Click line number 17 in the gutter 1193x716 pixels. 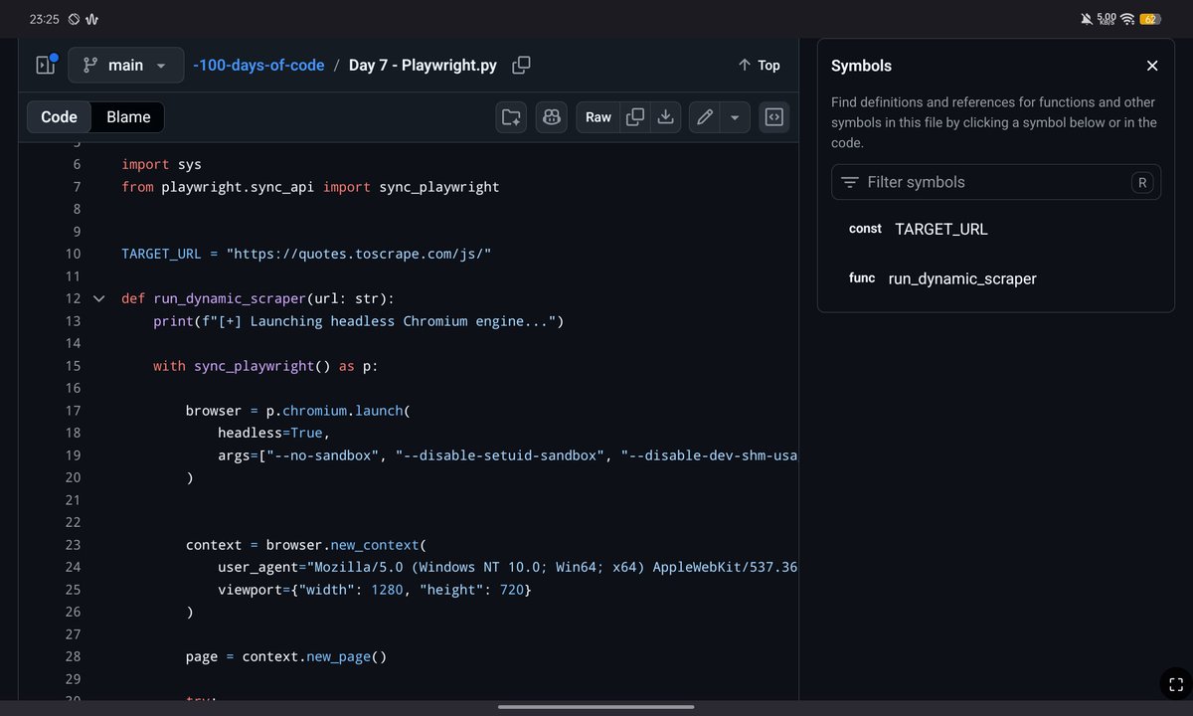point(73,411)
